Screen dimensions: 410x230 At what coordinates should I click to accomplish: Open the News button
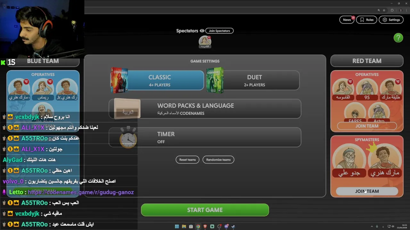click(347, 20)
